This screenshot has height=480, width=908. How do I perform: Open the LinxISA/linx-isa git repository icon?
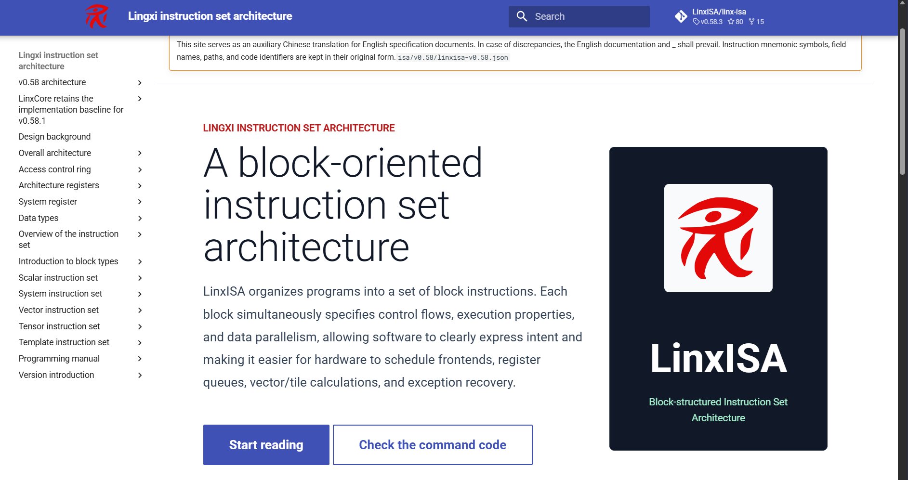681,16
